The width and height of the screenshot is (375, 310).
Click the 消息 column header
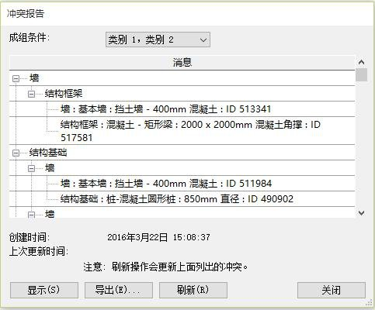(x=182, y=63)
